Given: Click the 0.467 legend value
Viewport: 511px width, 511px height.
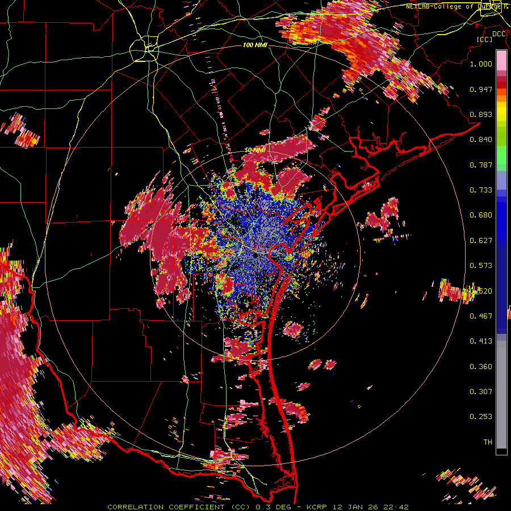Looking at the screenshot, I should 481,316.
